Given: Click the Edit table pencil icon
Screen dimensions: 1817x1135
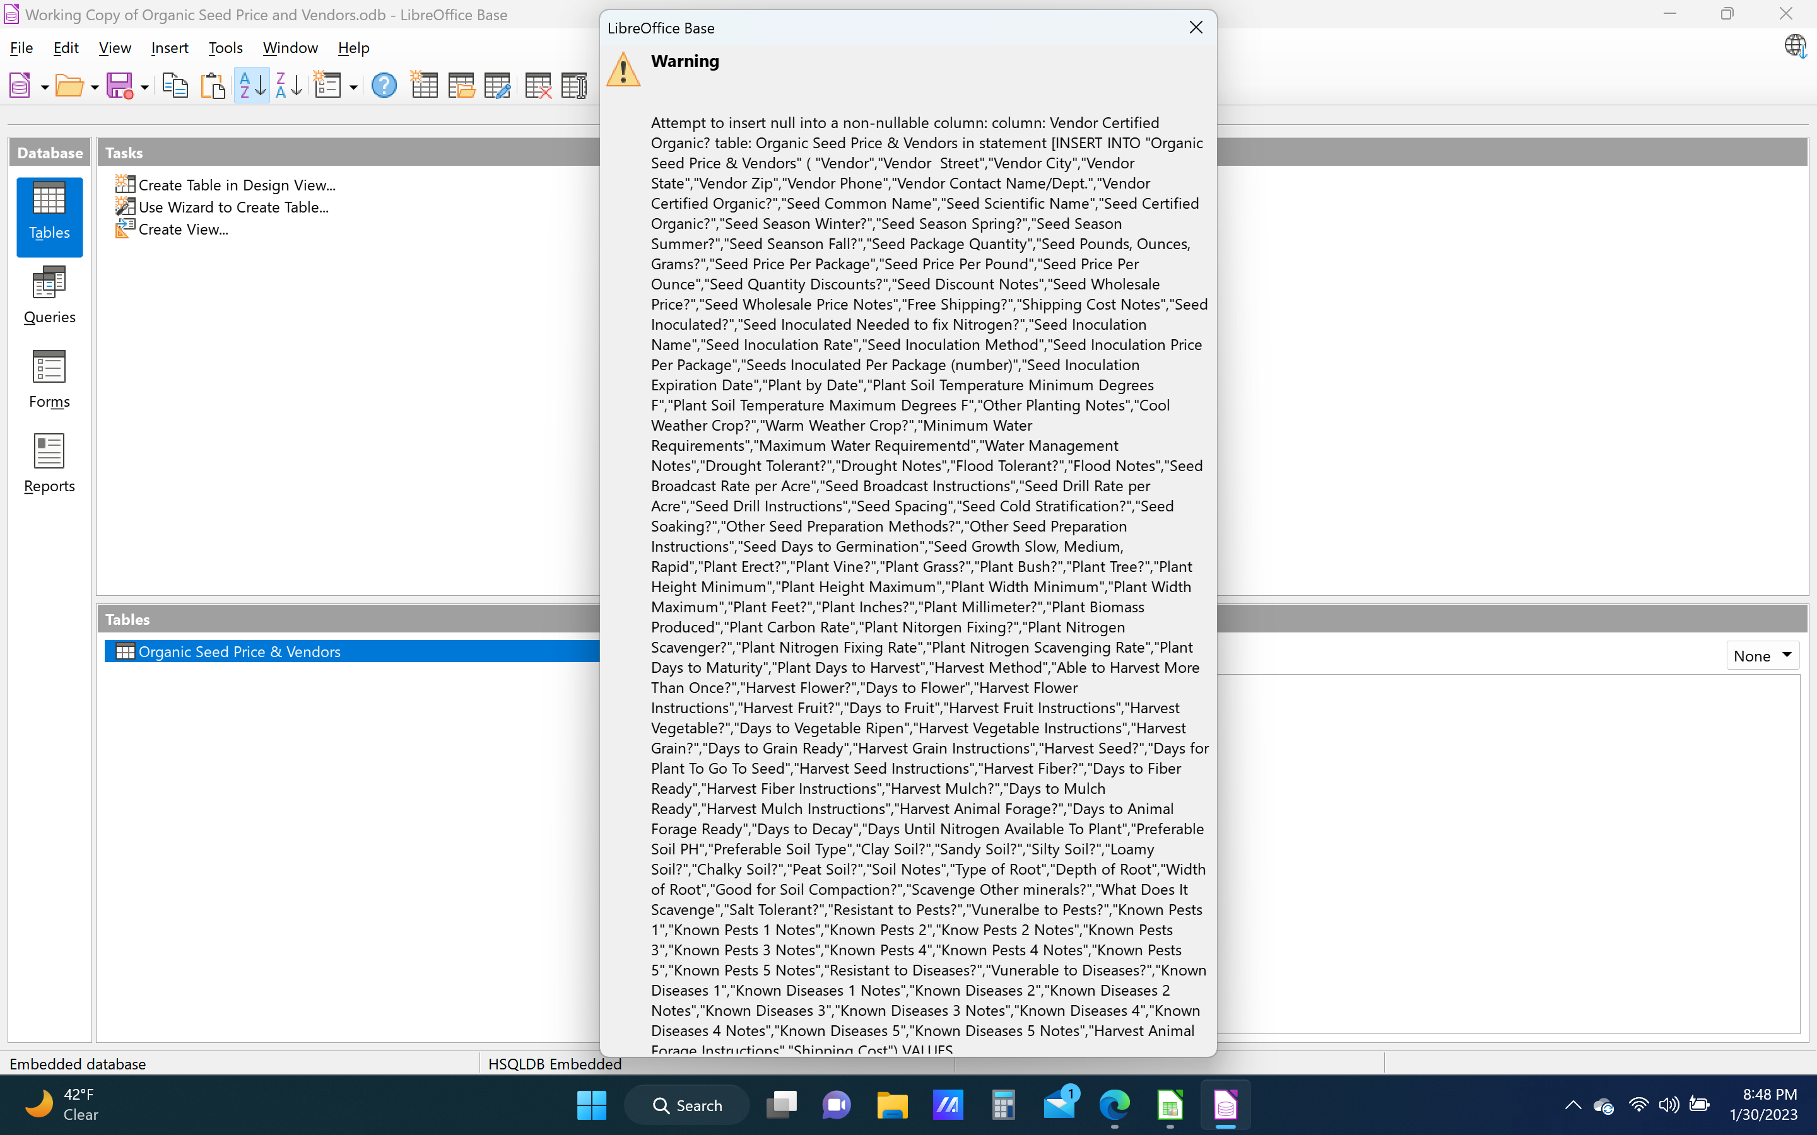Looking at the screenshot, I should [497, 86].
